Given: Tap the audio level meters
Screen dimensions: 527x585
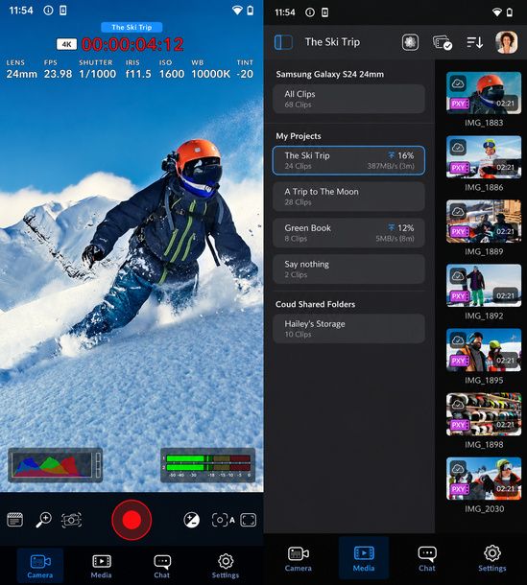Looking at the screenshot, I should (208, 465).
